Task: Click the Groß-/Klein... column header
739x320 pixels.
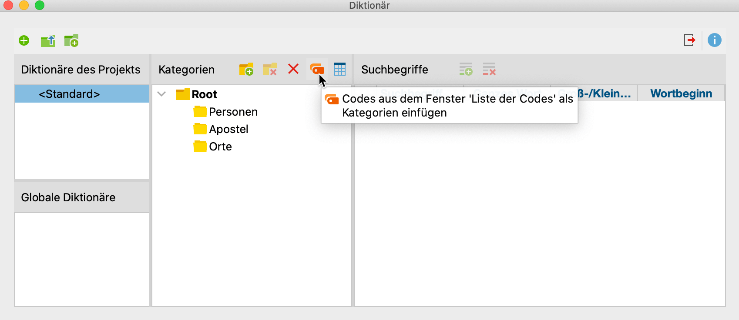Action: coord(604,93)
